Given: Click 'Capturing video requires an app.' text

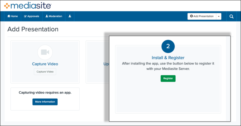Looking at the screenshot, I should [x=45, y=92].
